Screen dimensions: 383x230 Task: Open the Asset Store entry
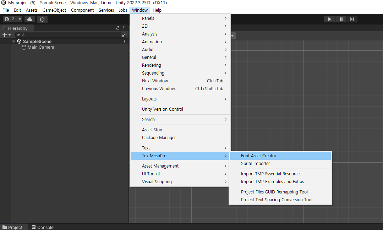click(x=180, y=130)
